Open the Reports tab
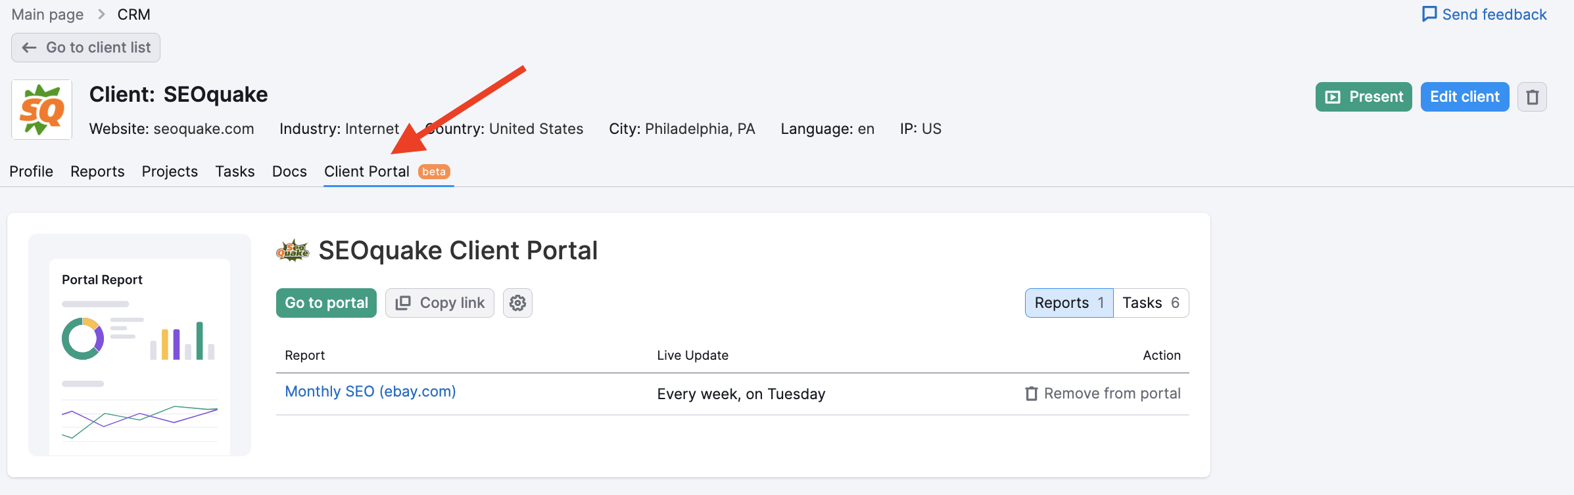The width and height of the screenshot is (1574, 495). click(x=97, y=171)
